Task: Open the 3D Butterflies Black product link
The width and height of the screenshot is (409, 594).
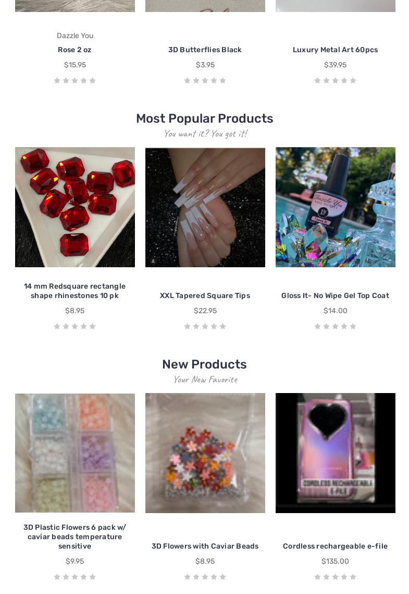Action: (x=205, y=50)
